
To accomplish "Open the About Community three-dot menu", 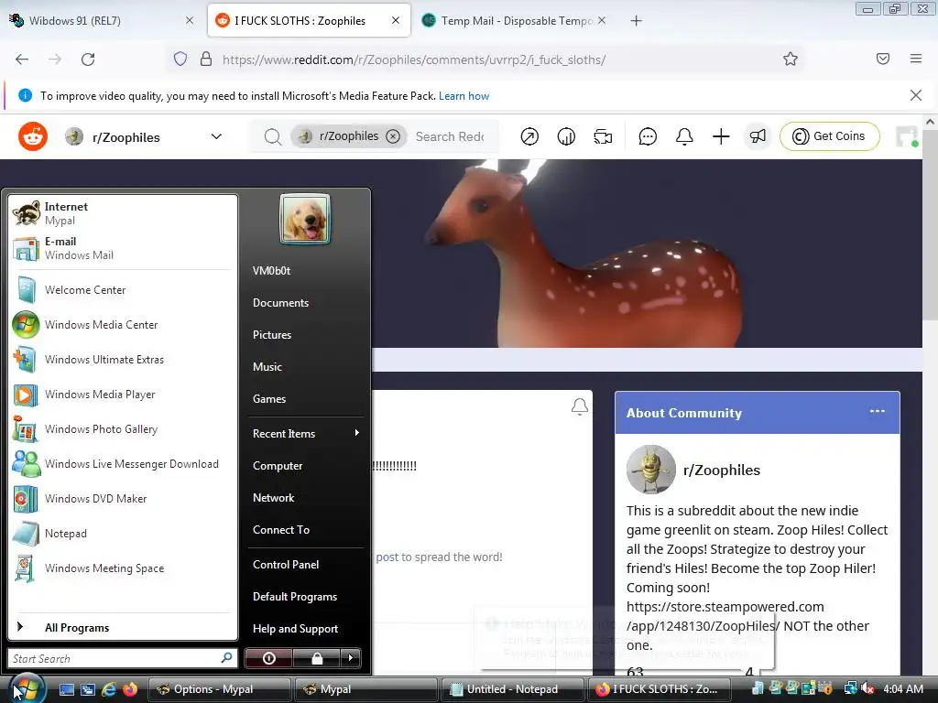I will (877, 411).
